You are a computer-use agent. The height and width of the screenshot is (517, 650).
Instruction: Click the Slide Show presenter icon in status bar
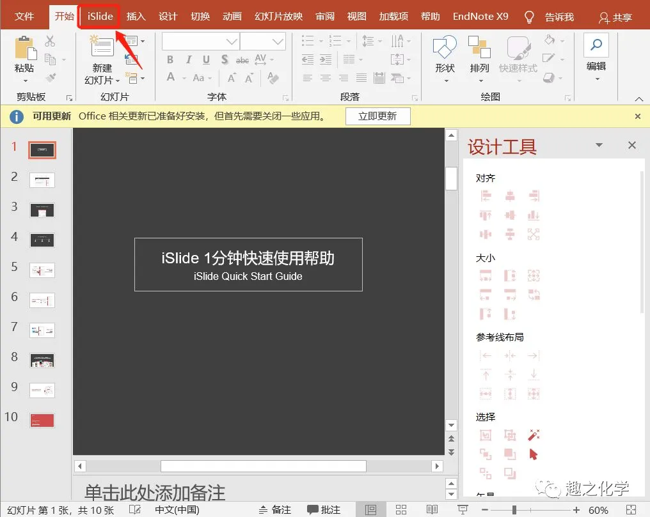click(463, 509)
